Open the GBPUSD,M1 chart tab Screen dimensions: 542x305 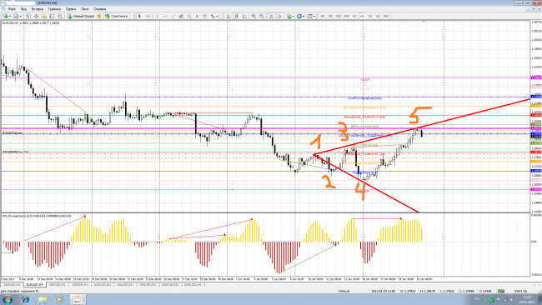57,285
